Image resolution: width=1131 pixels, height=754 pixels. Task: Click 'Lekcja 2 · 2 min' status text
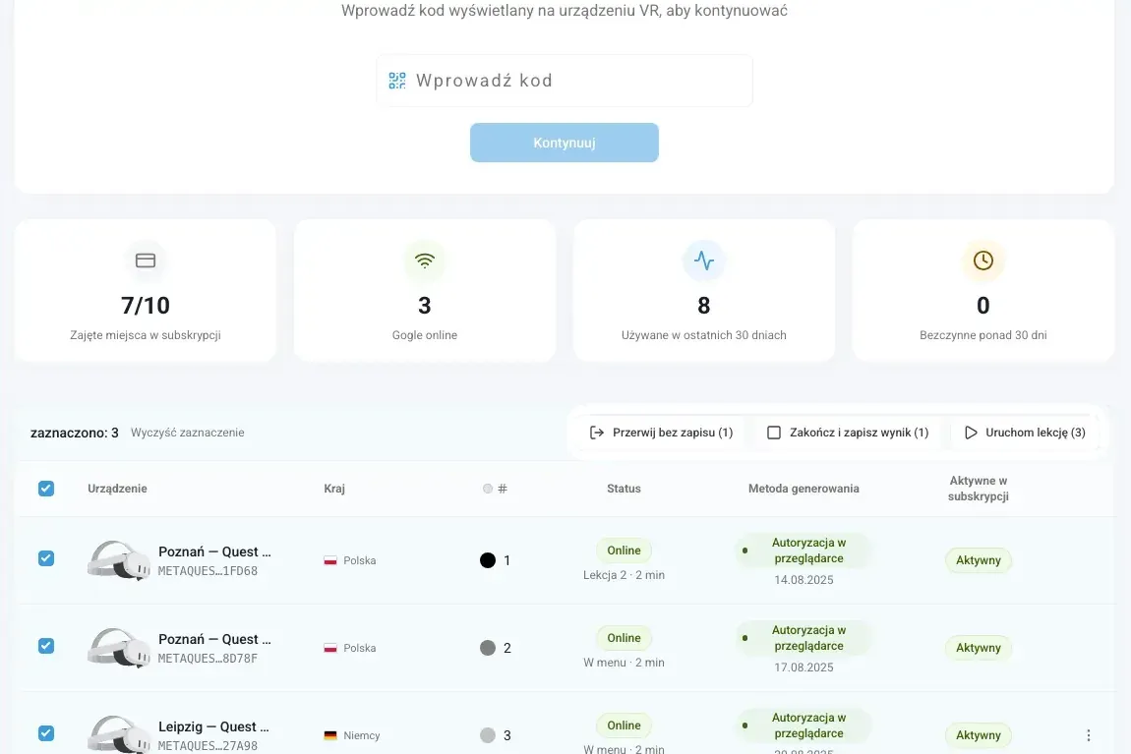(624, 575)
